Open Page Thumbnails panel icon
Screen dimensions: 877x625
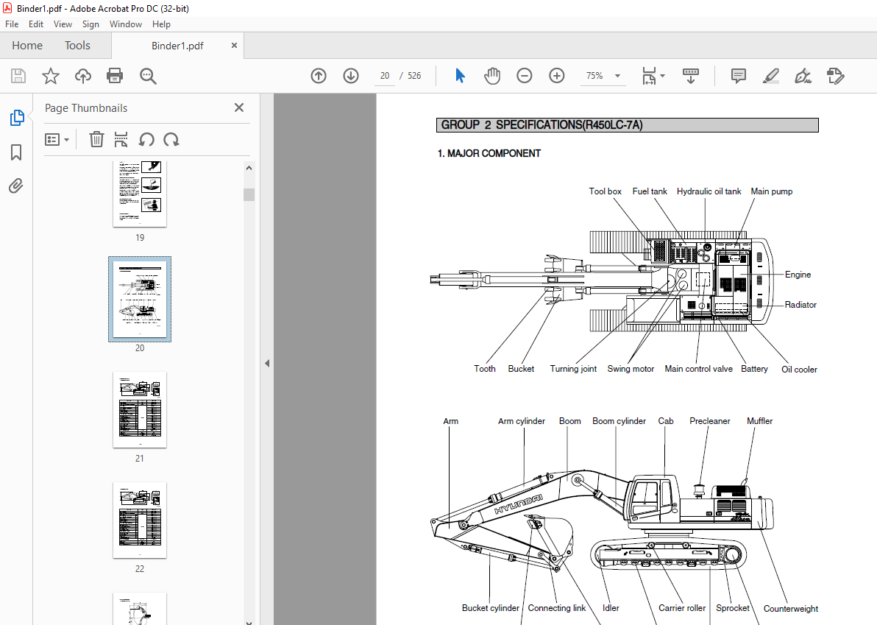click(17, 118)
